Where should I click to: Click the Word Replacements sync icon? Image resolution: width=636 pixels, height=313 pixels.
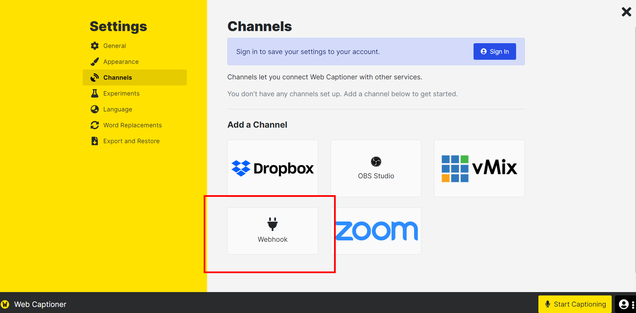[x=95, y=125]
